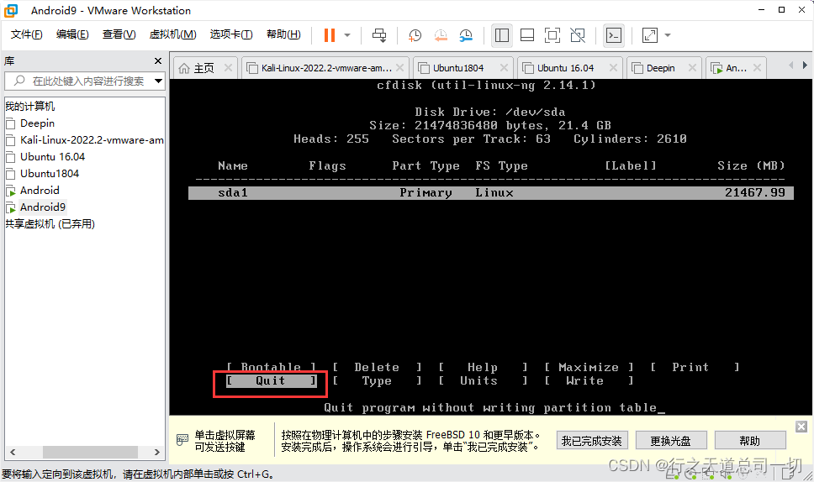Close the yellow installation hint bar
Screen dimensions: 814x482
(801, 426)
